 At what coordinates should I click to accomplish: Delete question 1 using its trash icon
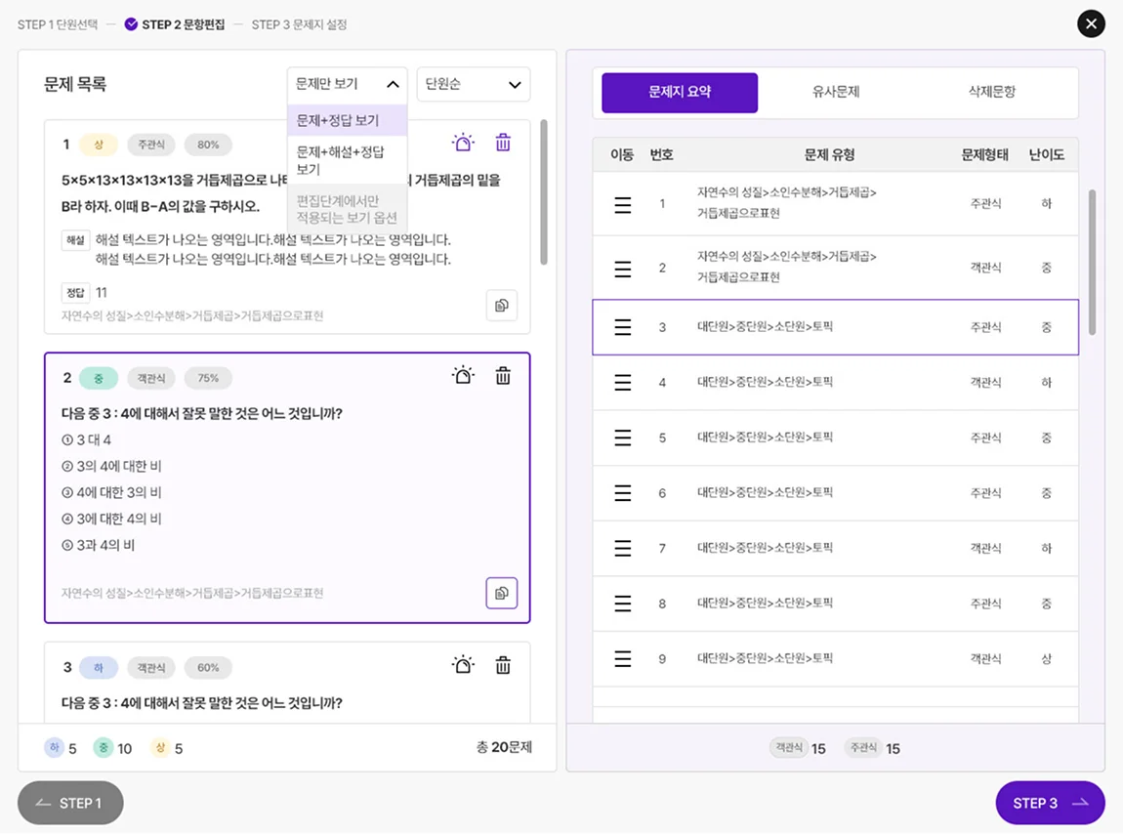[x=502, y=142]
